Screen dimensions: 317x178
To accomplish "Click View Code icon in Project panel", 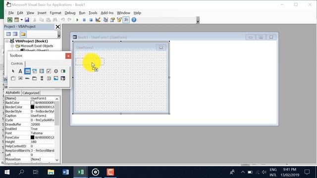I will 8,34.
